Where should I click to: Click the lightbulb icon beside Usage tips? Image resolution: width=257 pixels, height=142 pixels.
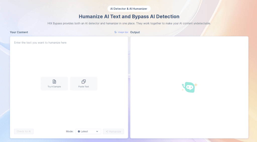click(x=115, y=32)
